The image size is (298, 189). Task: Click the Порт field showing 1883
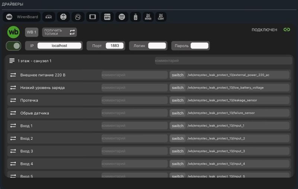115,46
